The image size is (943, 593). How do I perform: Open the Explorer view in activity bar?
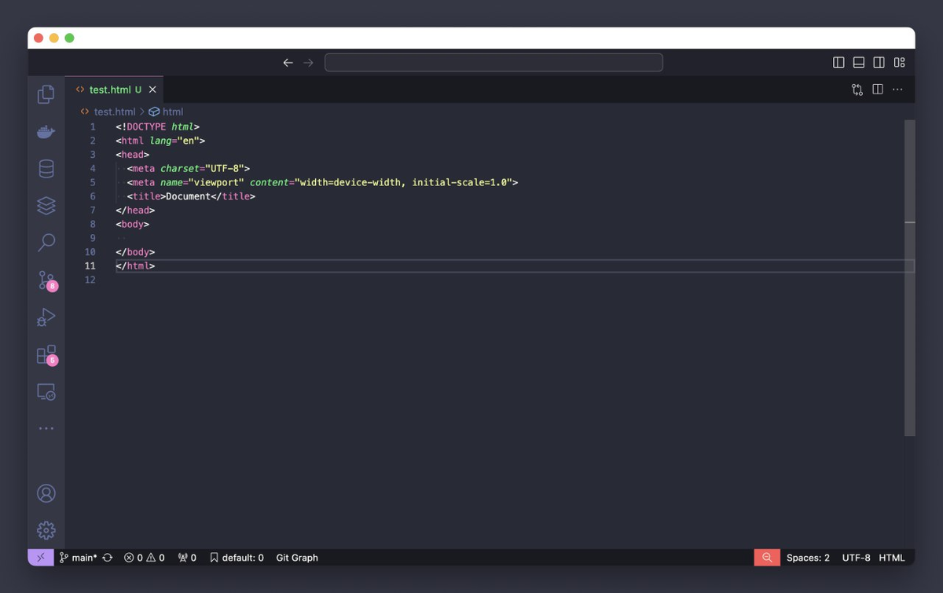(46, 94)
